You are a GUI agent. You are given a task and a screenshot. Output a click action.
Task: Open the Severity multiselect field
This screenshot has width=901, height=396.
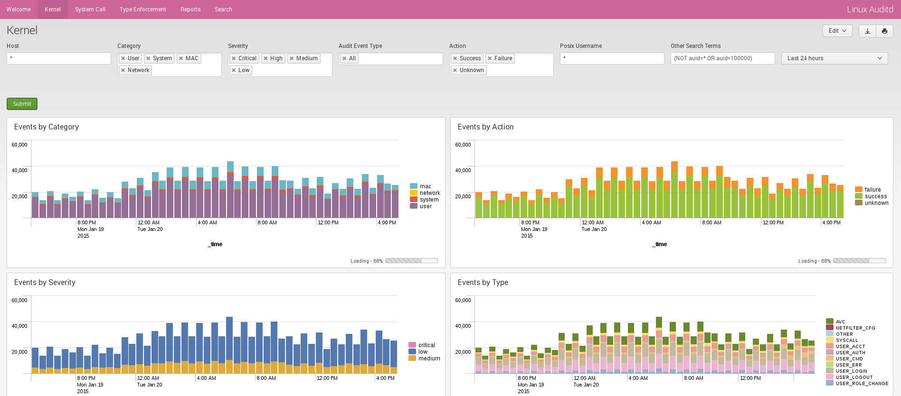click(x=280, y=64)
